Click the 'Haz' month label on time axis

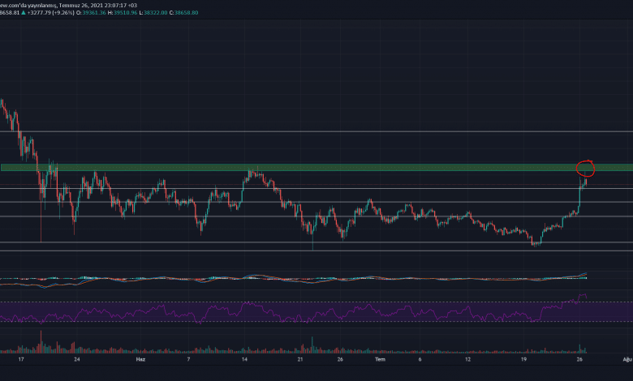click(x=140, y=358)
